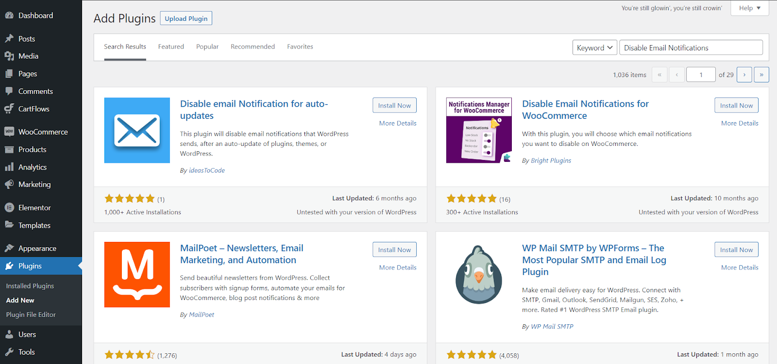Click the Pages icon in sidebar
This screenshot has width=777, height=364.
(x=9, y=74)
